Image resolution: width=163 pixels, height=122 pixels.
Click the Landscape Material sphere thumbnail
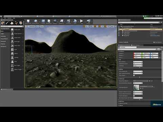(137, 87)
